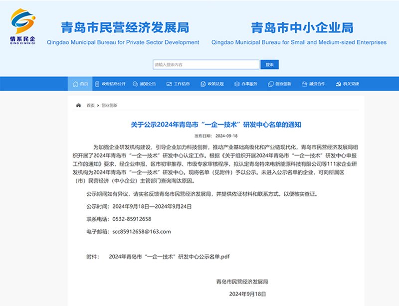Click the 机关党建 party emblem icon

click(338, 84)
